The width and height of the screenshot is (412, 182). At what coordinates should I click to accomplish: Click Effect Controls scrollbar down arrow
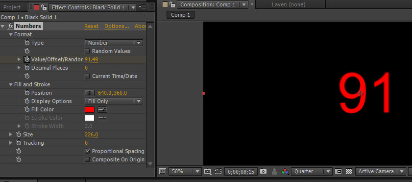[150, 163]
